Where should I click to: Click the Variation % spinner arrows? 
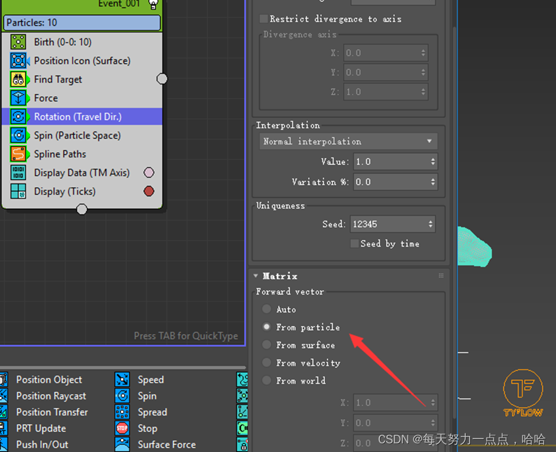tap(433, 182)
